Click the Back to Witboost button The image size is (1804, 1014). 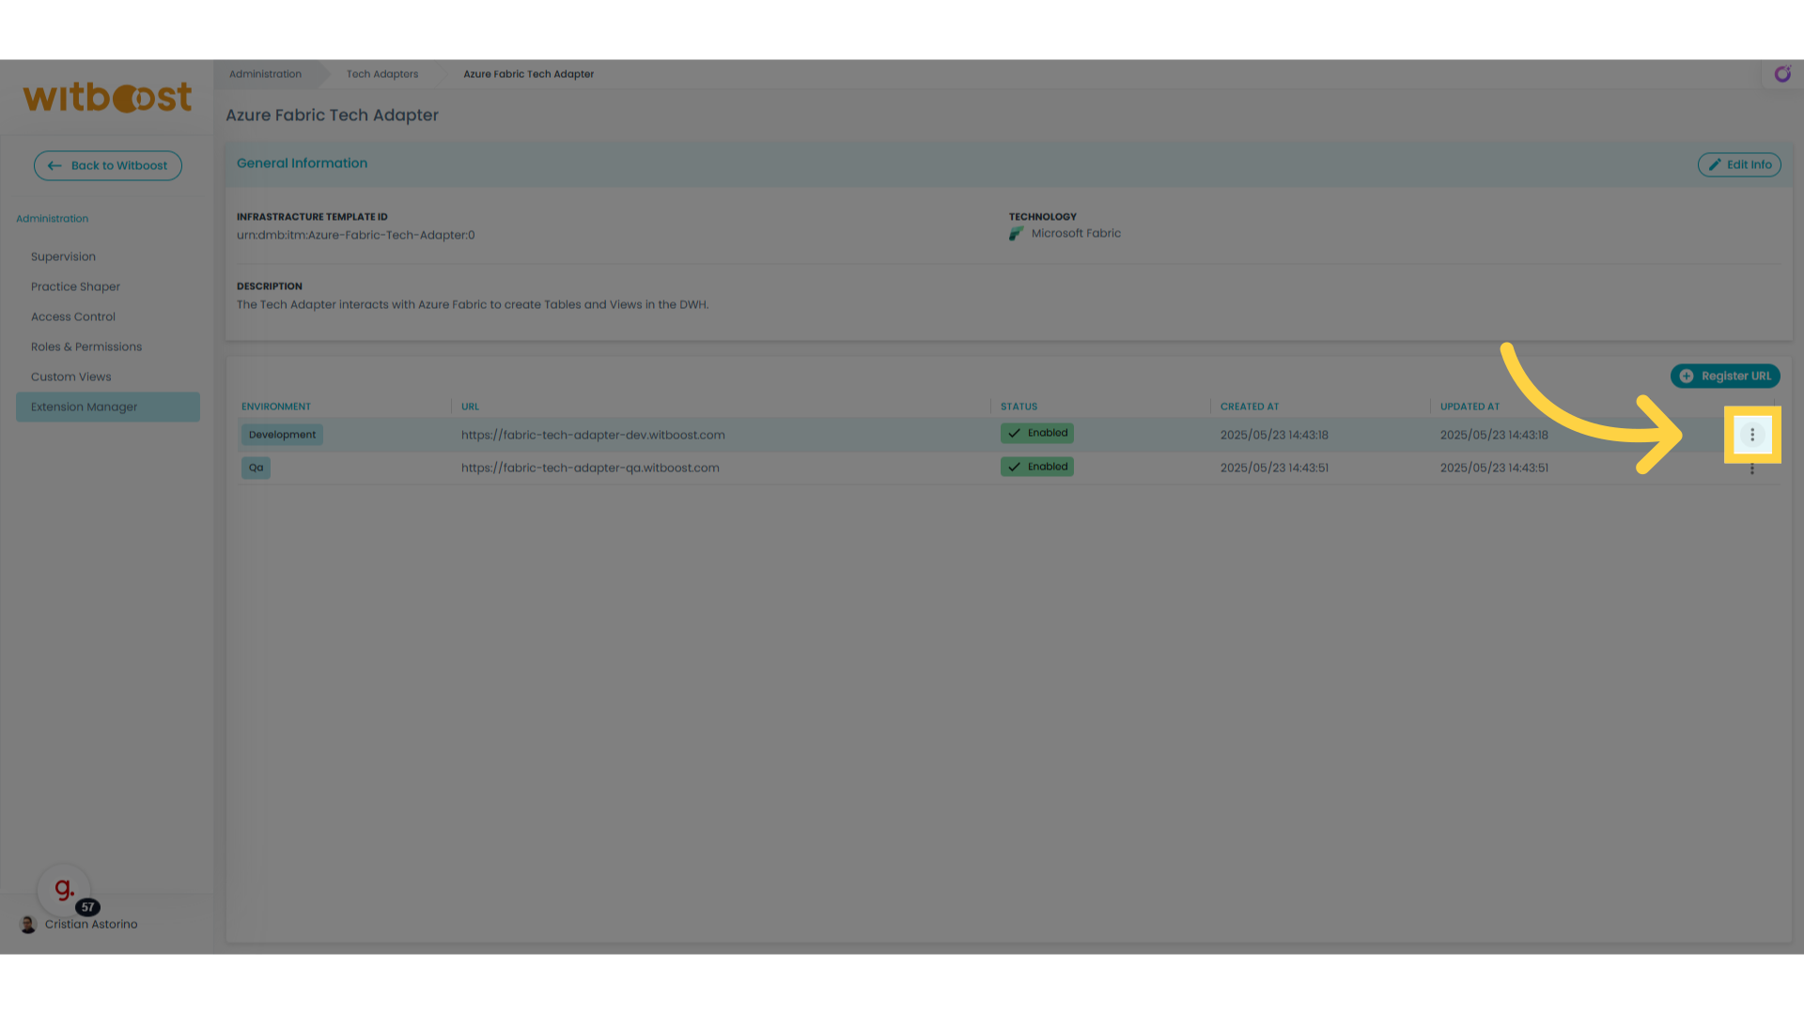108,165
